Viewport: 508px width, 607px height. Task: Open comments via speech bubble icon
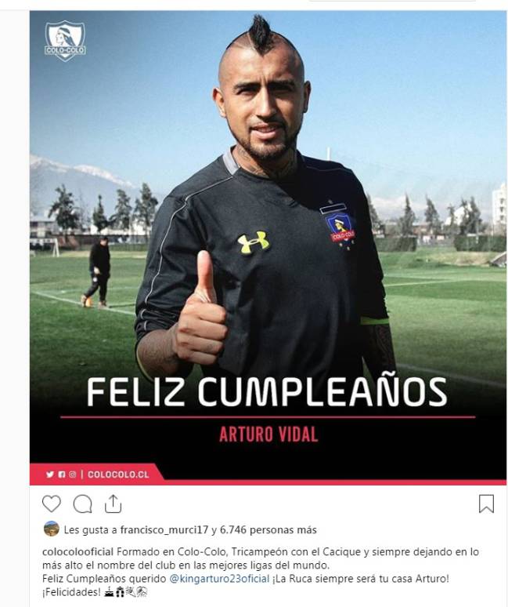click(x=82, y=504)
